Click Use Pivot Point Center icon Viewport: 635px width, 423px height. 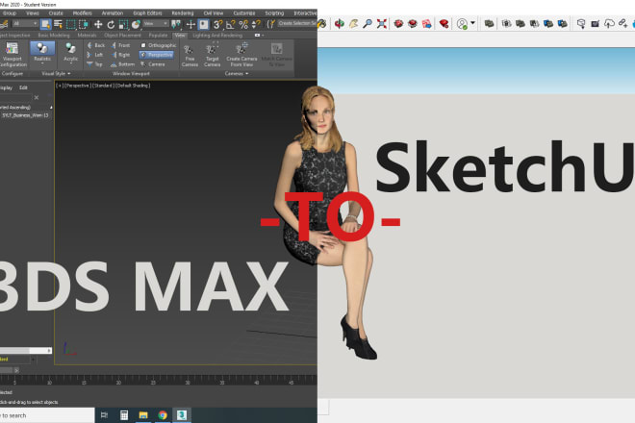point(176,25)
